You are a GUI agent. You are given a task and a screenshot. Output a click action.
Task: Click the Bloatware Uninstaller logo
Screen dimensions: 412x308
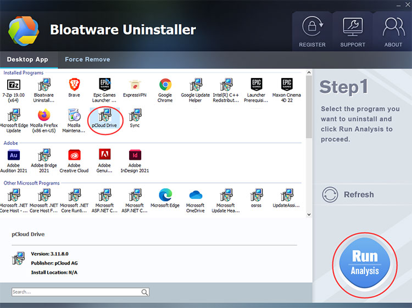(x=24, y=31)
